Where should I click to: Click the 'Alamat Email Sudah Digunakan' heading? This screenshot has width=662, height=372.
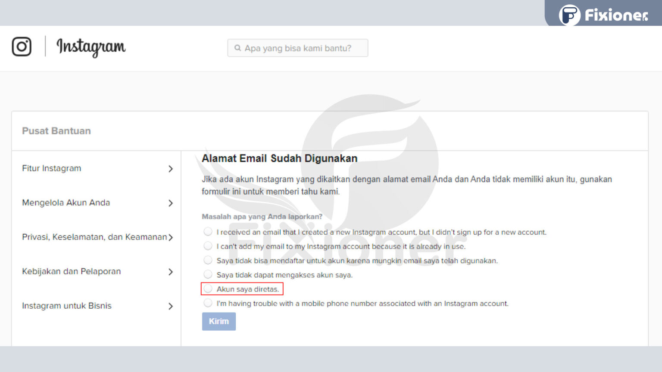[x=280, y=158]
